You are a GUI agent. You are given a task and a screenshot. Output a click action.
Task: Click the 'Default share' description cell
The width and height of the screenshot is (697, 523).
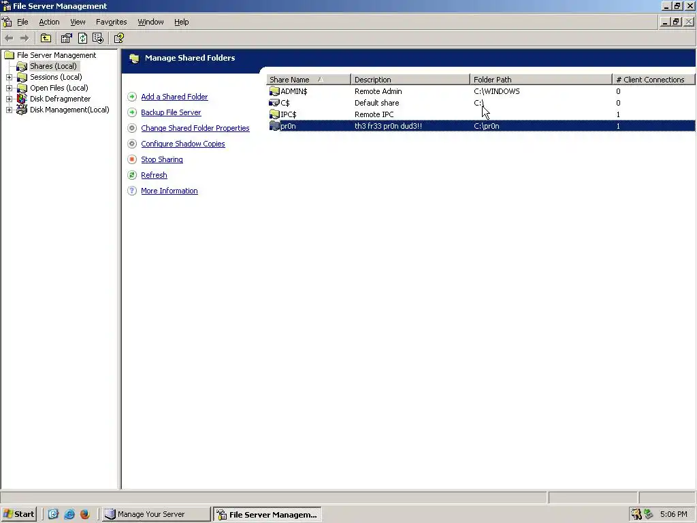pos(376,103)
